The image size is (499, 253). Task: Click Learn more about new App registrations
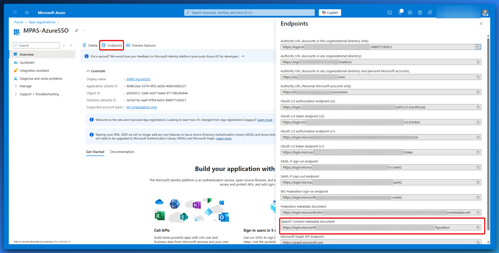pyautogui.click(x=265, y=120)
